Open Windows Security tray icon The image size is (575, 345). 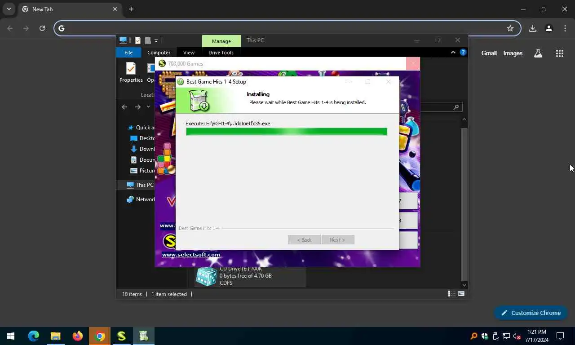click(485, 336)
